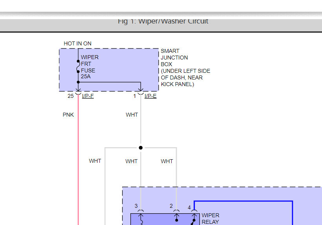Click the 'WIPER FRT FUSE 25A' label

pos(90,67)
